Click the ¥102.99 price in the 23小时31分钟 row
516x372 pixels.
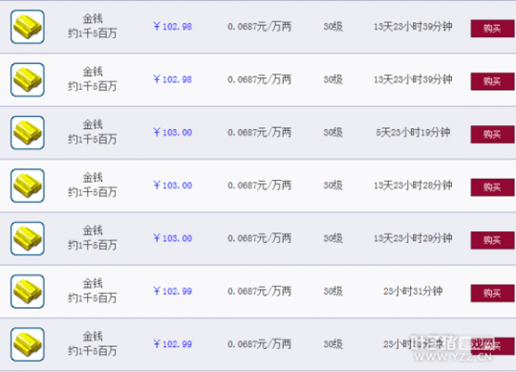[172, 291]
